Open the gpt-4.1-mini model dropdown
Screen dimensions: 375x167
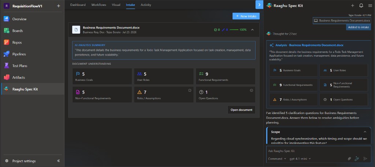tap(300, 159)
